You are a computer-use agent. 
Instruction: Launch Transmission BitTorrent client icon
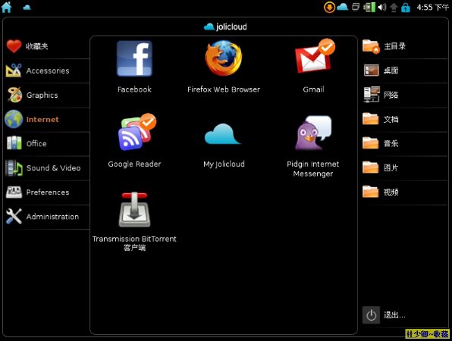tap(134, 209)
